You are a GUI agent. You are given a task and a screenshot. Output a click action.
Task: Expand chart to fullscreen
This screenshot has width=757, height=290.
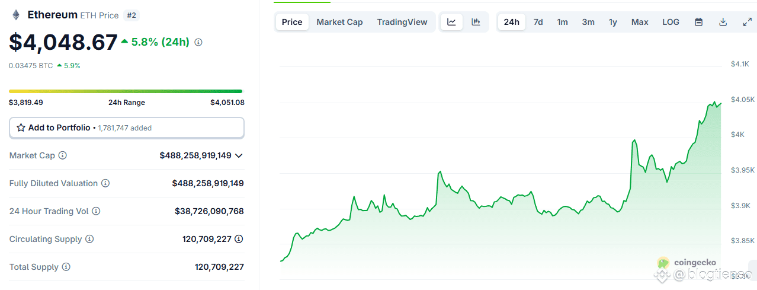point(747,22)
